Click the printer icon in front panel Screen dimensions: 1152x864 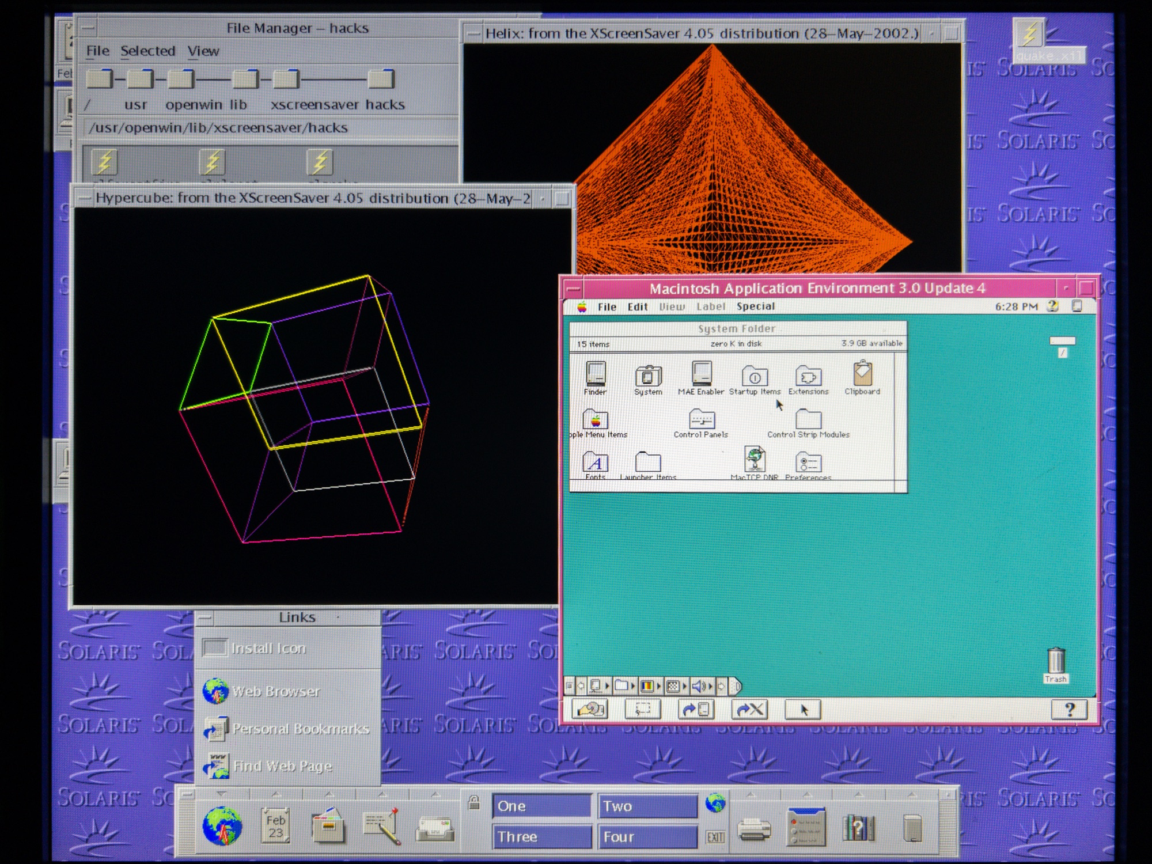[x=754, y=829]
